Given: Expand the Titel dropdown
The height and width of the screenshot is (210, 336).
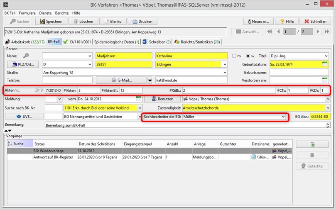Looking at the screenshot, I should point(326,56).
